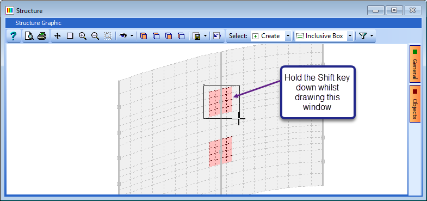Expand the filter funnel dropdown arrow
This screenshot has width=427, height=201.
pyautogui.click(x=372, y=36)
